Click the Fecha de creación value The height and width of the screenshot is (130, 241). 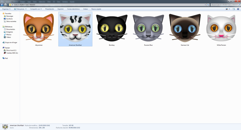coord(74,128)
